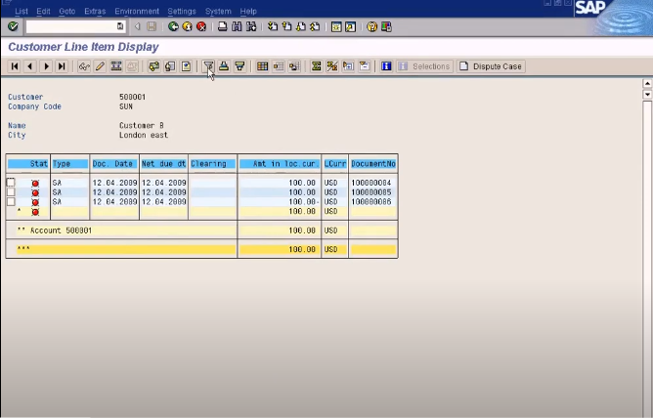The image size is (653, 418).
Task: Click the Clearing column header
Action: (x=212, y=164)
